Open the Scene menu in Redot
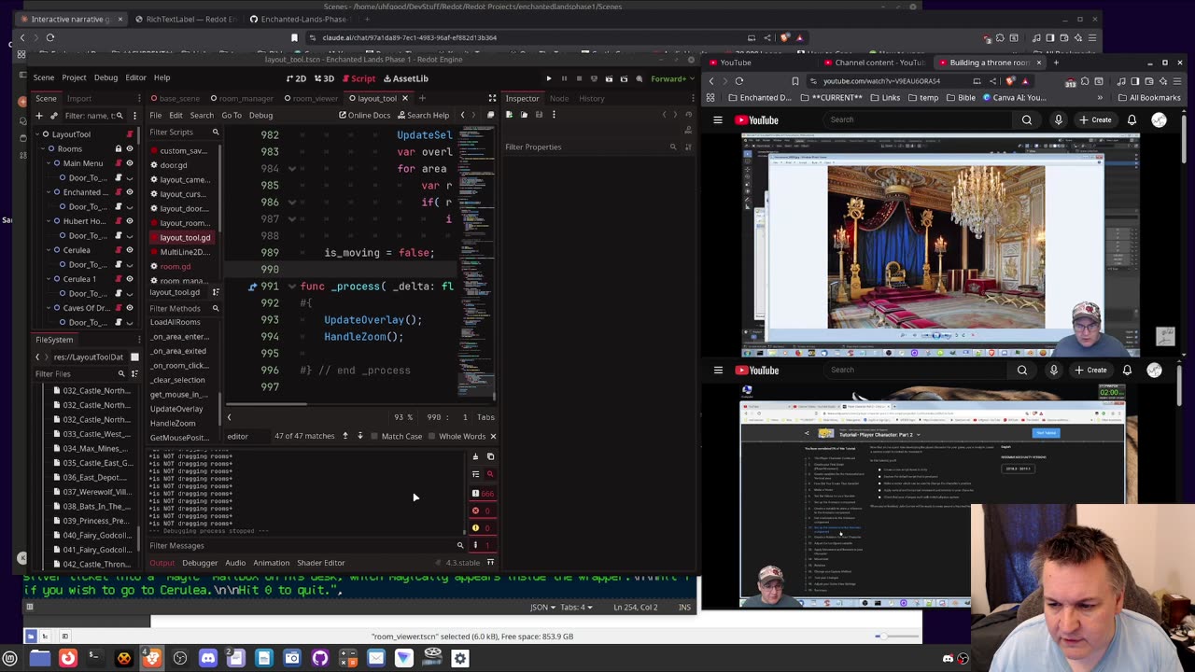This screenshot has width=1195, height=672. 44,78
